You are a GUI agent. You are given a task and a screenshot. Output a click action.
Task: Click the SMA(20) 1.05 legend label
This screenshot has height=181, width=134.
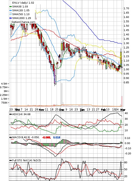[21, 11]
